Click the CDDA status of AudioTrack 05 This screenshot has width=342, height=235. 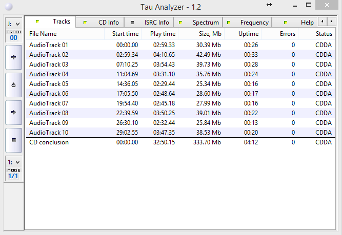(324, 84)
